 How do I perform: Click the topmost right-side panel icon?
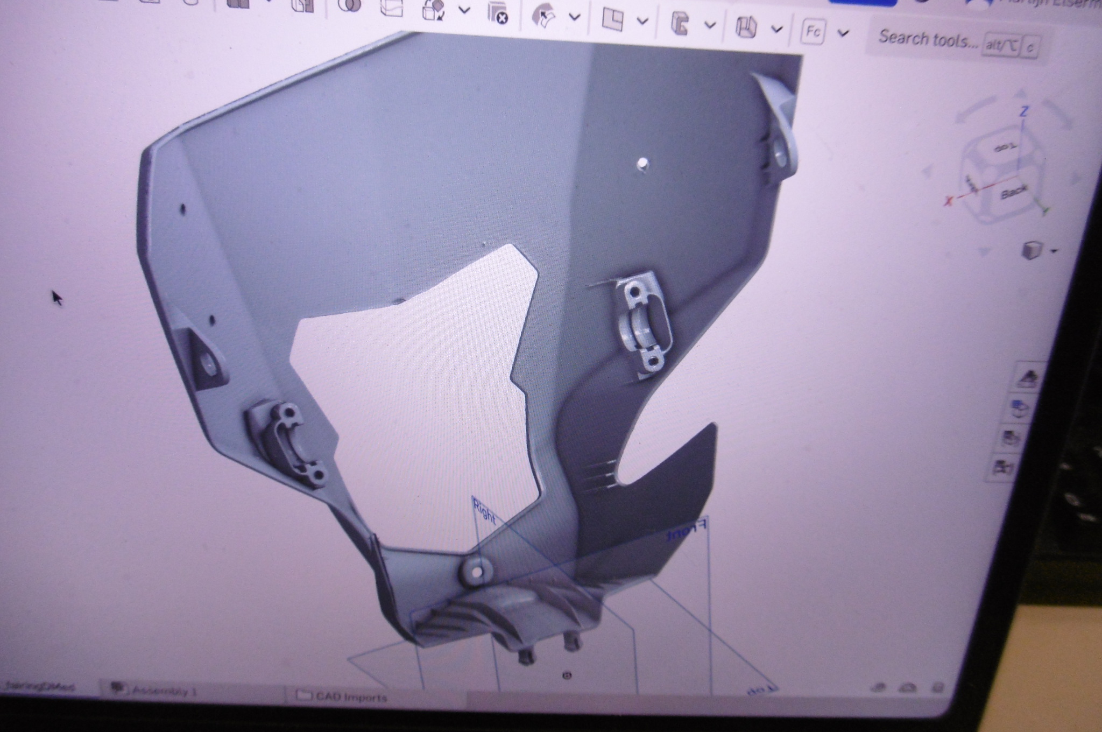(x=1029, y=378)
